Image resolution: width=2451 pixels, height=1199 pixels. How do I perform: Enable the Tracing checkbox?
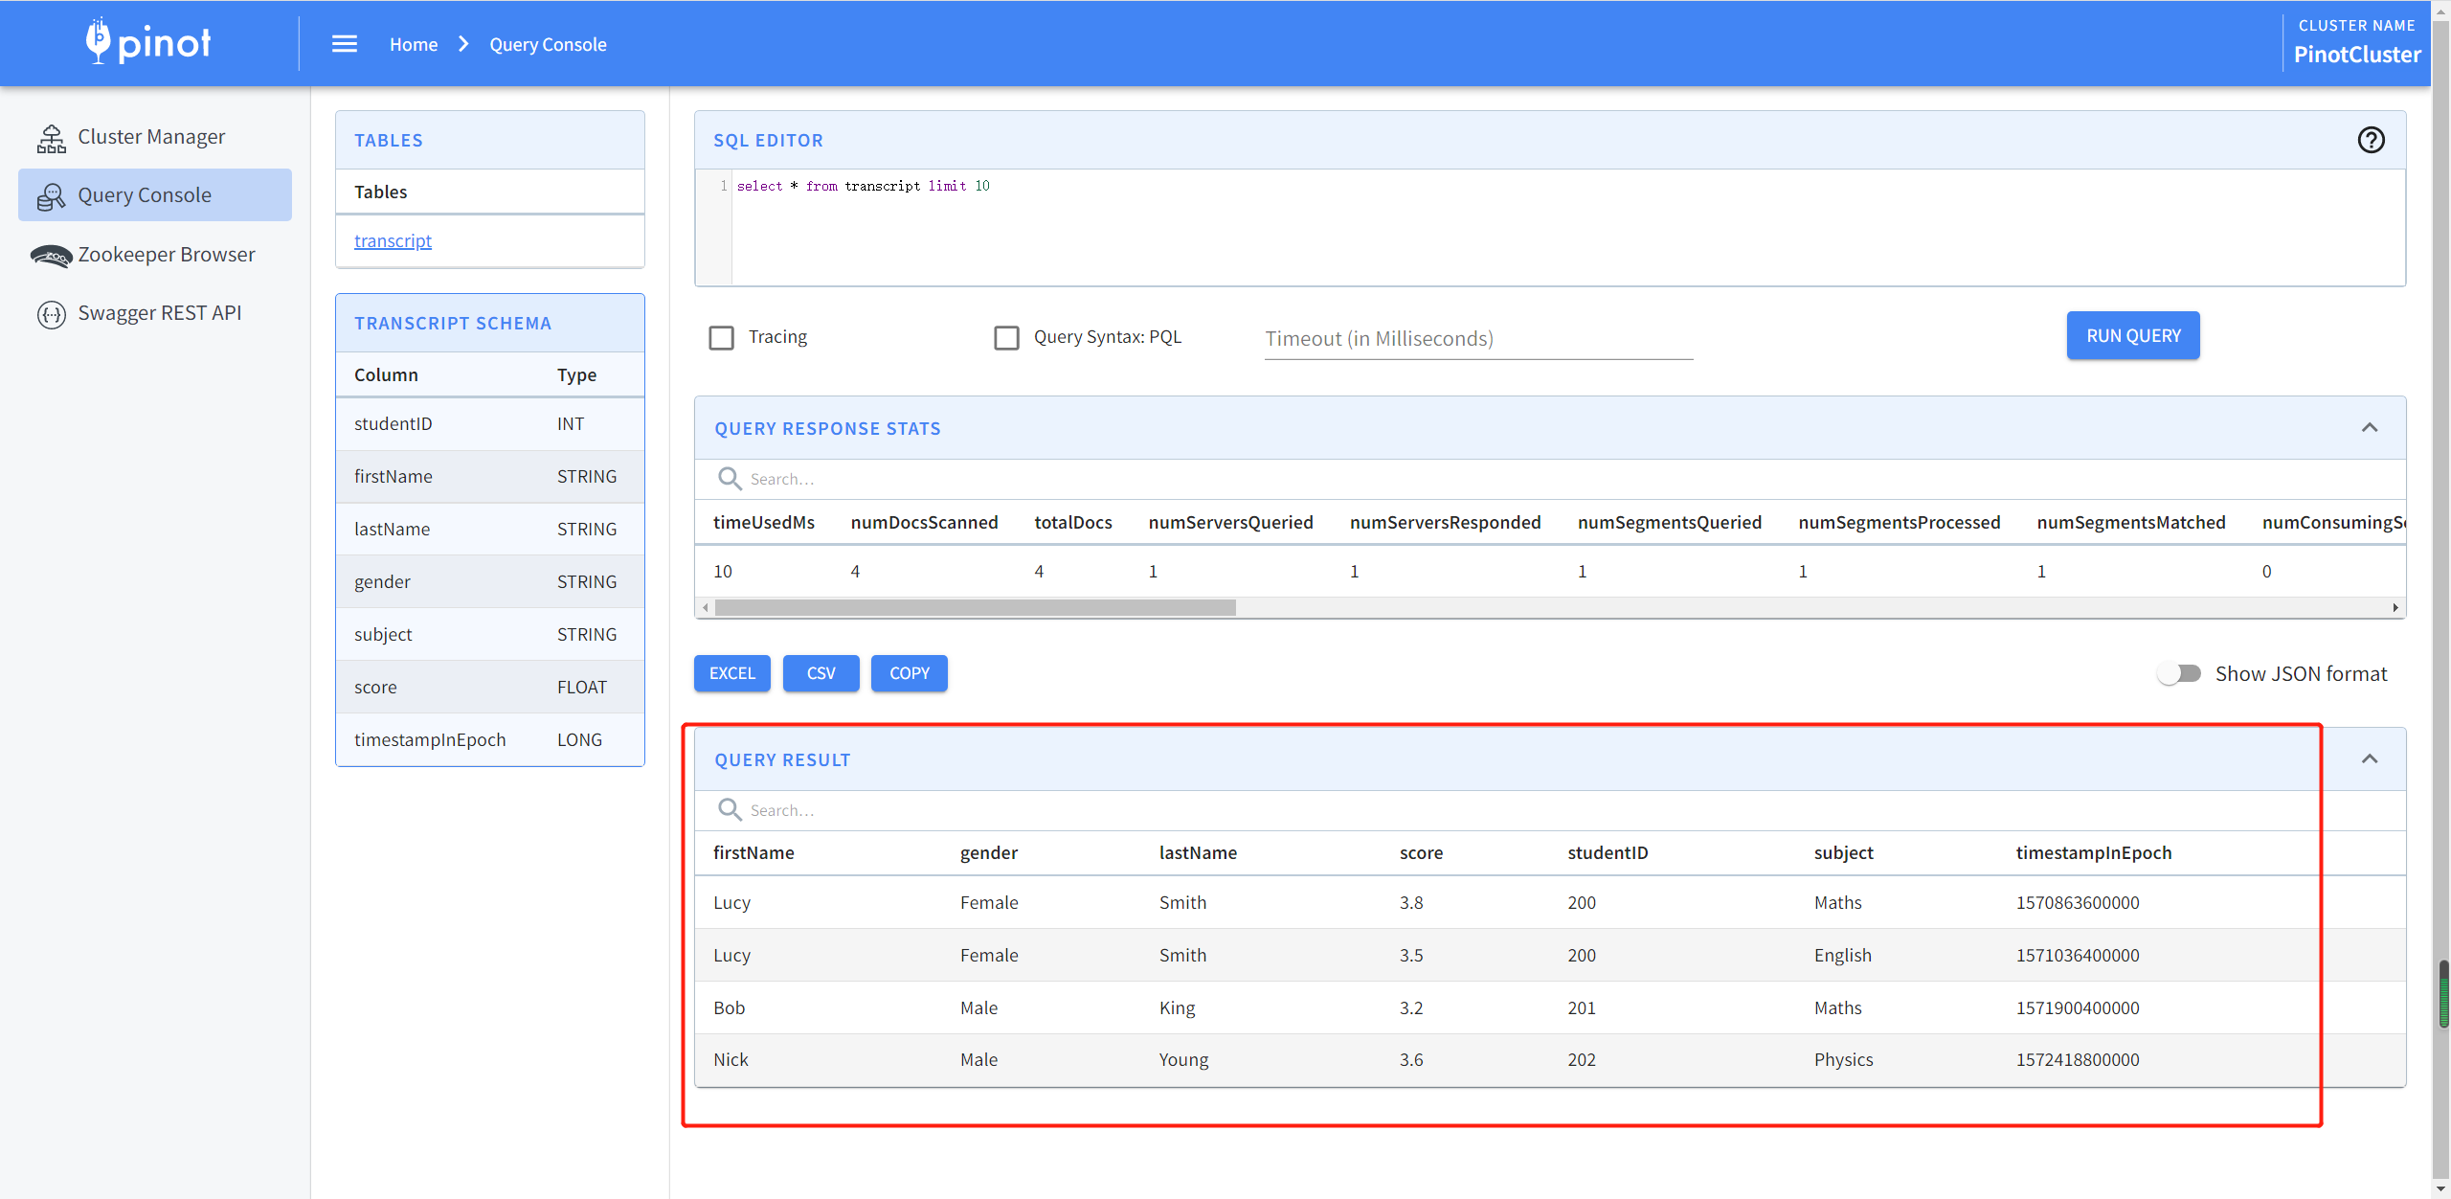coord(722,338)
